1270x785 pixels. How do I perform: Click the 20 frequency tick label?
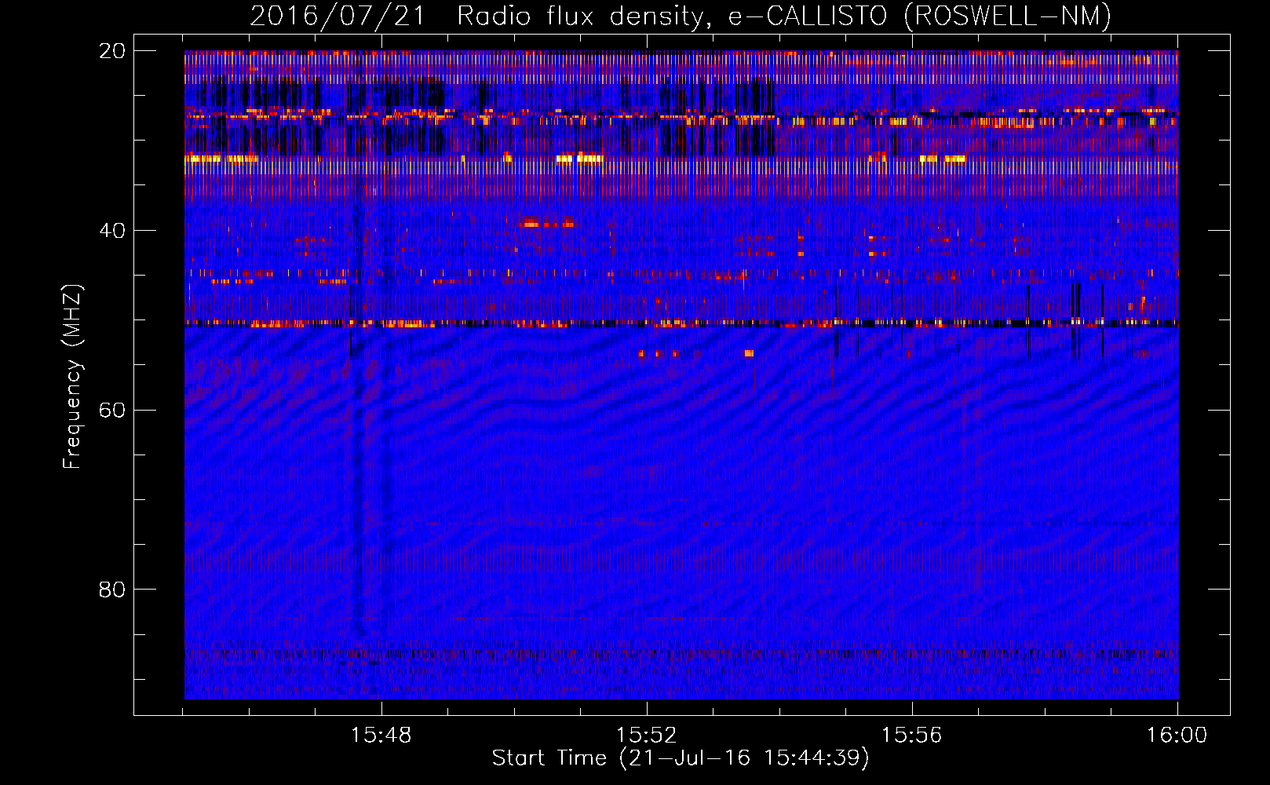(x=112, y=51)
